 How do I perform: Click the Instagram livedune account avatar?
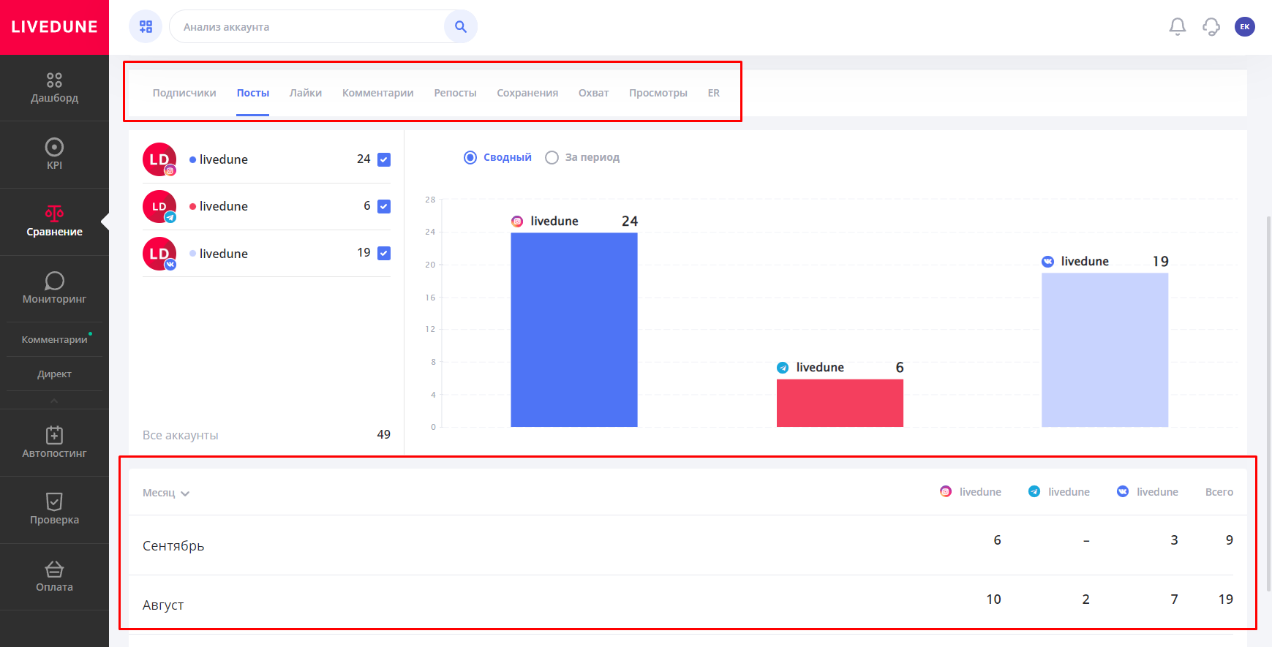coord(159,159)
